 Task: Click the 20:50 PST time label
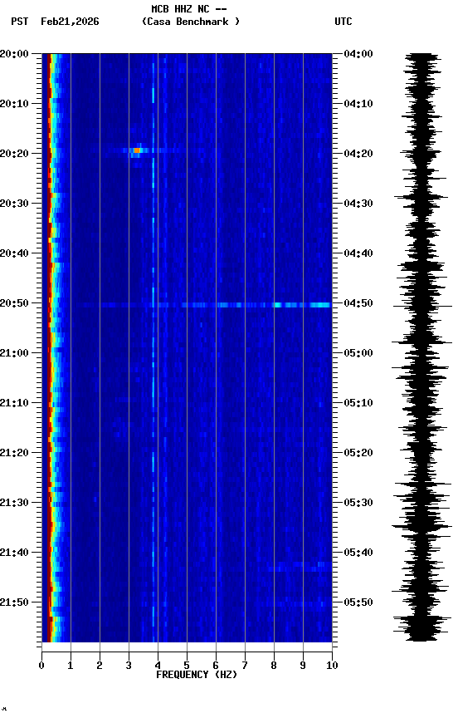click(x=14, y=303)
